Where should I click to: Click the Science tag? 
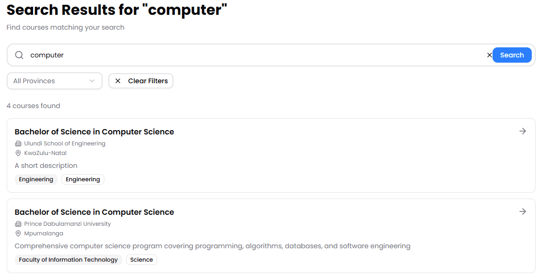tap(141, 259)
